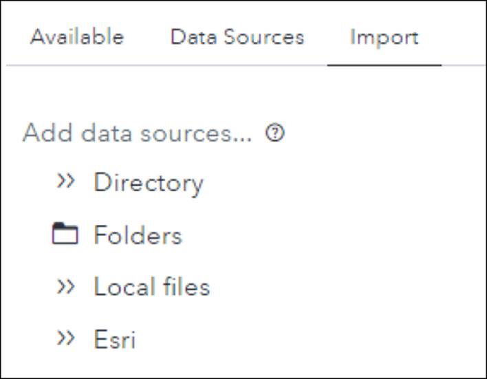Click the question mark help circle
487x379 pixels.
275,133
